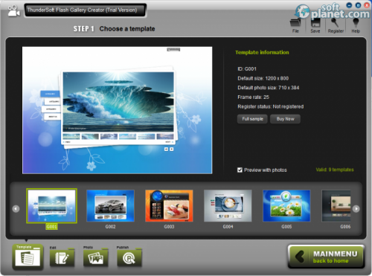Viewport: 372px width, 276px height.
Task: Select the Template step tab
Action: coord(28,257)
